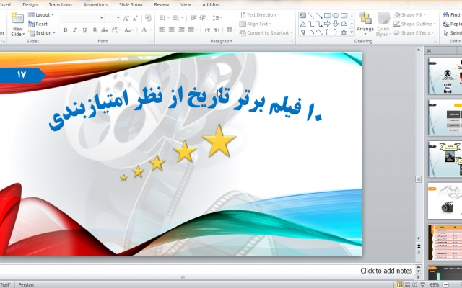
Task: Choose the Down Arrow block shape
Action: 336,24
